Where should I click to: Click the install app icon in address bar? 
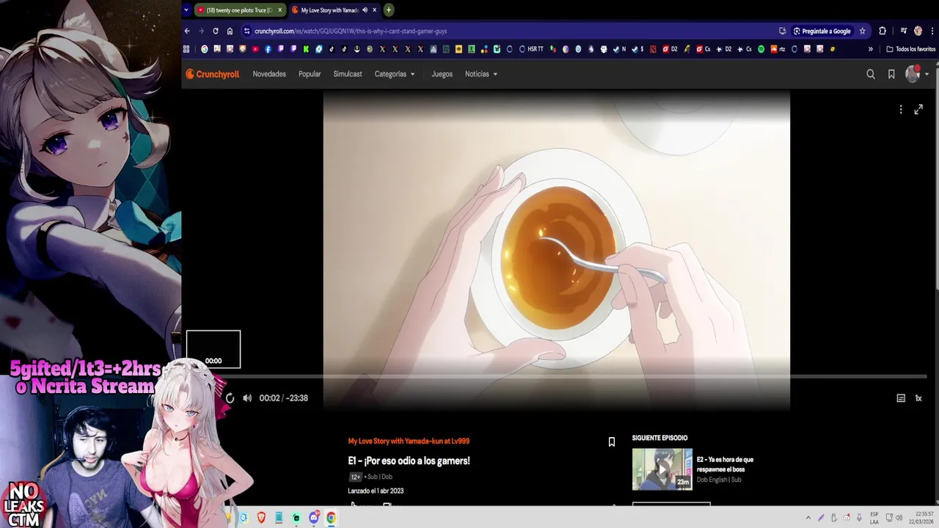[x=783, y=31]
